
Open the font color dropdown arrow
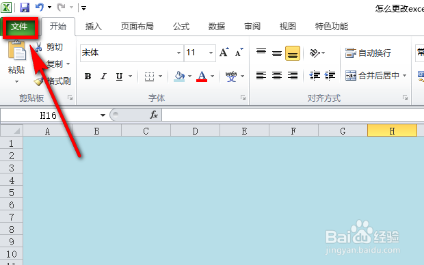[212, 76]
